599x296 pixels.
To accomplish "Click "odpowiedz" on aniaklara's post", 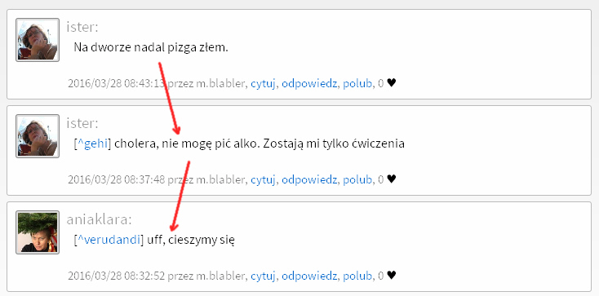I will (309, 276).
